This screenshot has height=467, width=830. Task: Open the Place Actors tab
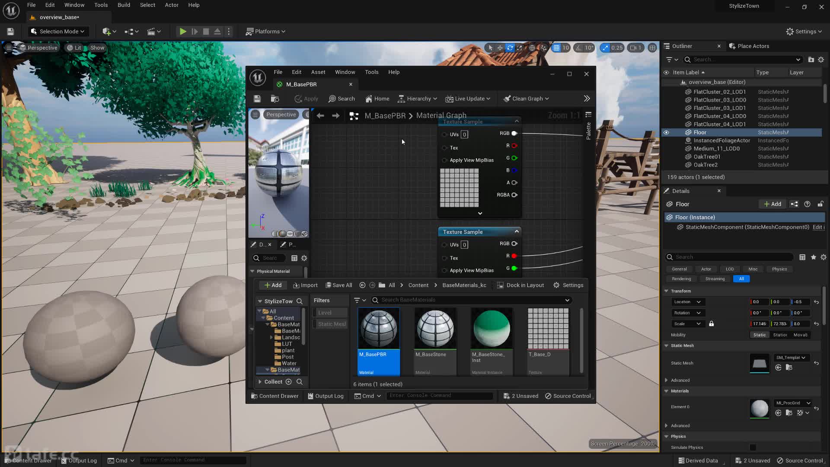749,46
